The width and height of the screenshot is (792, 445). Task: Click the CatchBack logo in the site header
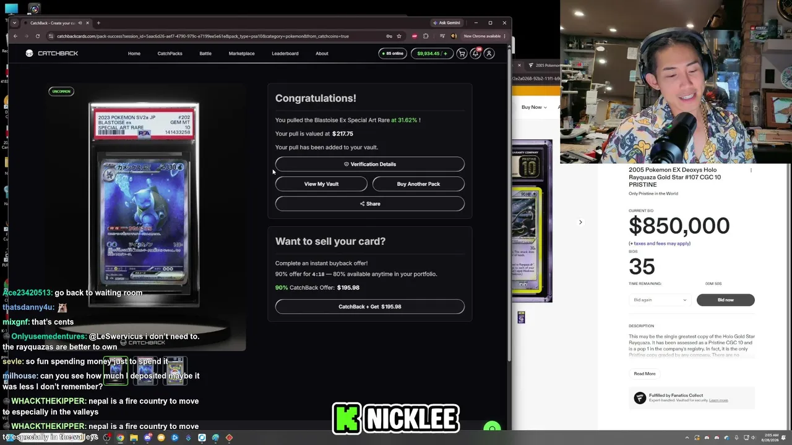[52, 53]
